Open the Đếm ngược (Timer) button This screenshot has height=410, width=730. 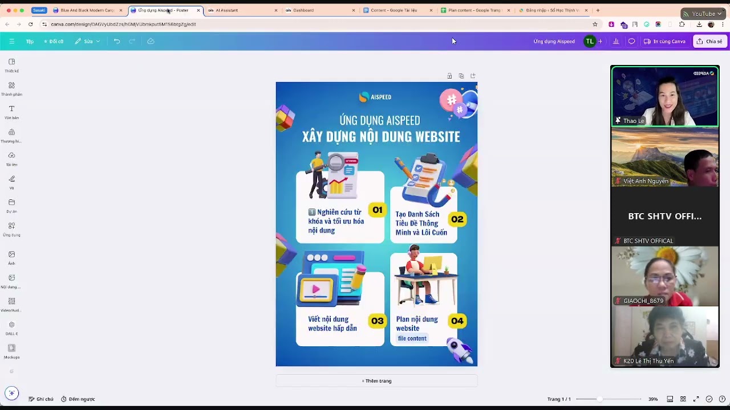[78, 399]
